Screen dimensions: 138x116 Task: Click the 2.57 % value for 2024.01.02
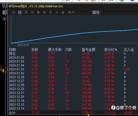pyautogui.click(x=109, y=73)
